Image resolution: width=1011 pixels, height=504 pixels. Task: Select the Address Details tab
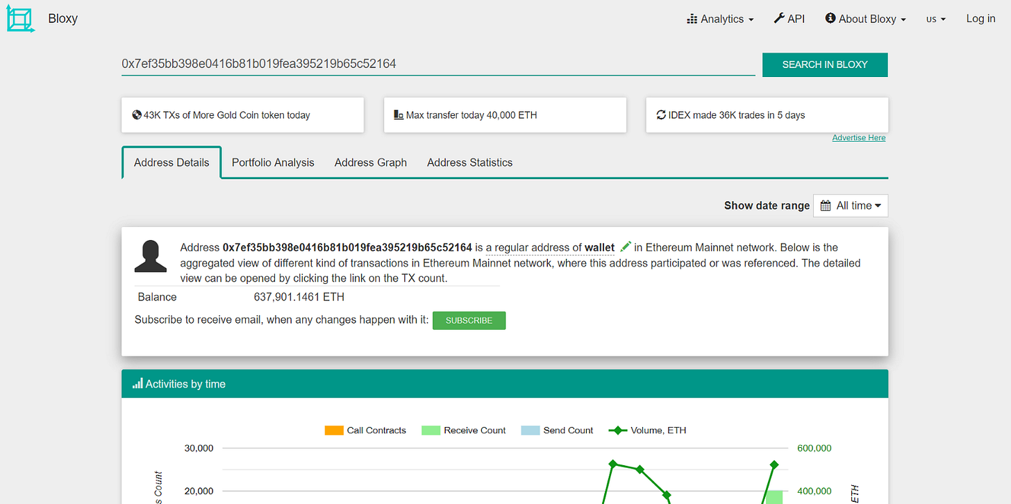(172, 162)
